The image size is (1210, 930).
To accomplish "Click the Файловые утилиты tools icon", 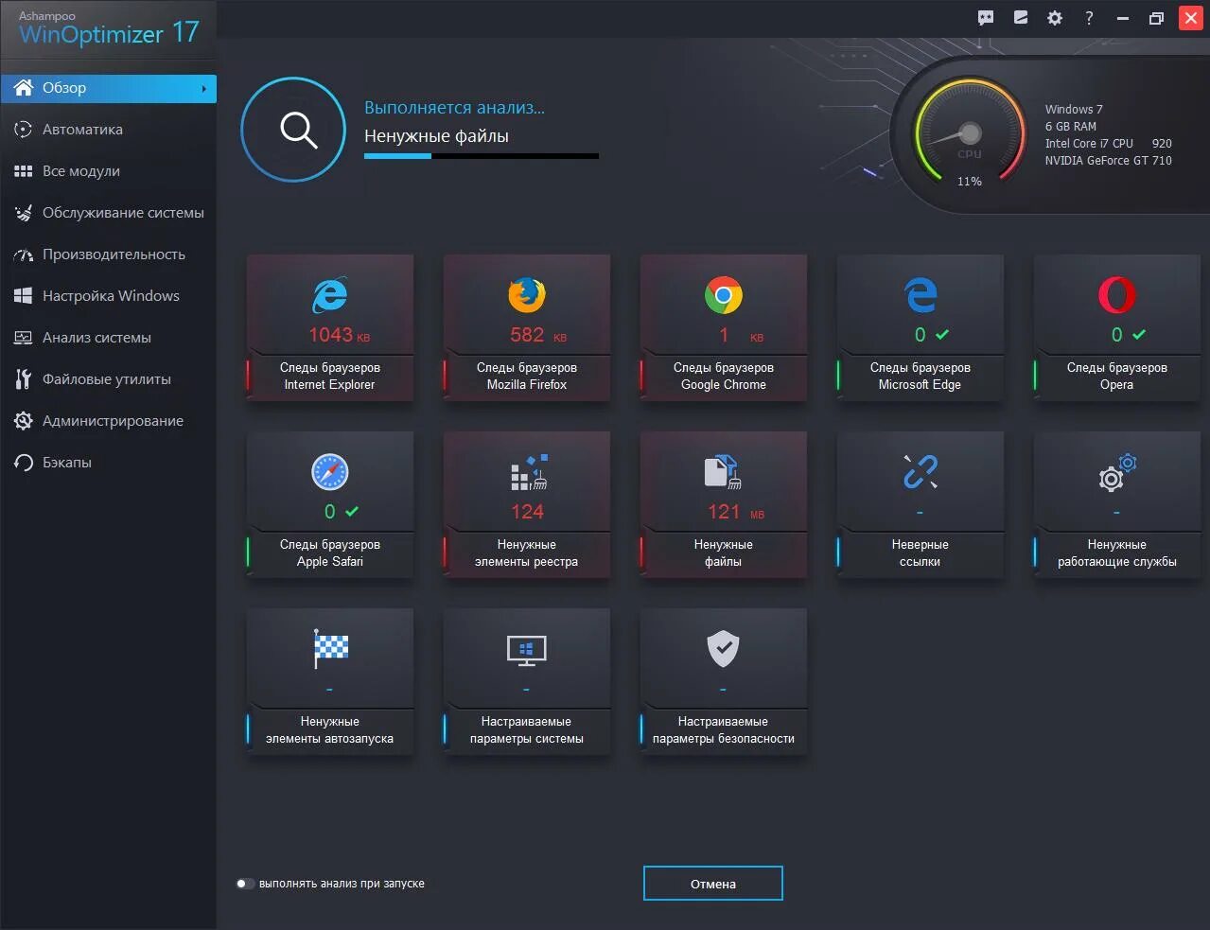I will tap(24, 379).
